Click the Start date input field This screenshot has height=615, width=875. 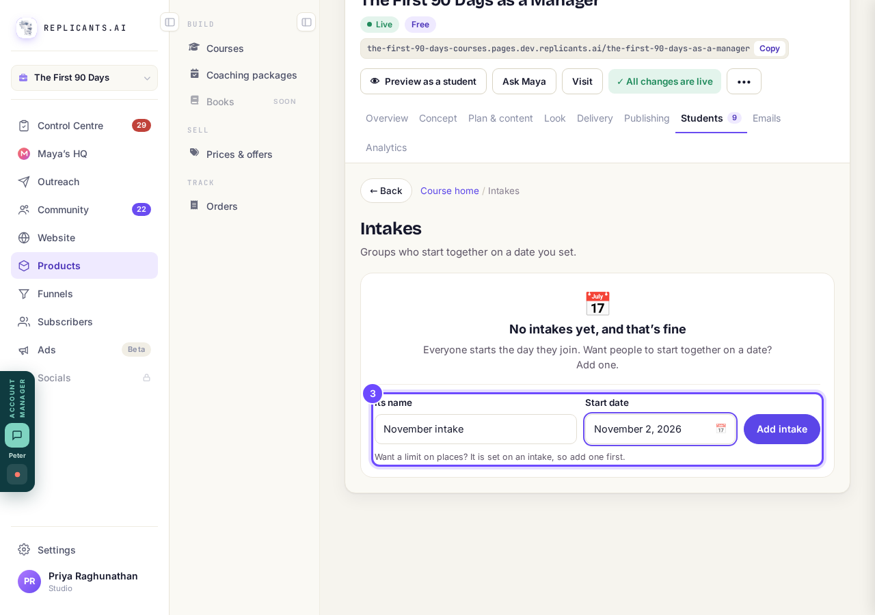coord(660,429)
